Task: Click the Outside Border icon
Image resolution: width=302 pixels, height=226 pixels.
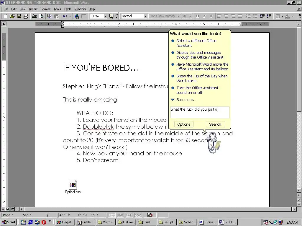Action: click(x=278, y=16)
